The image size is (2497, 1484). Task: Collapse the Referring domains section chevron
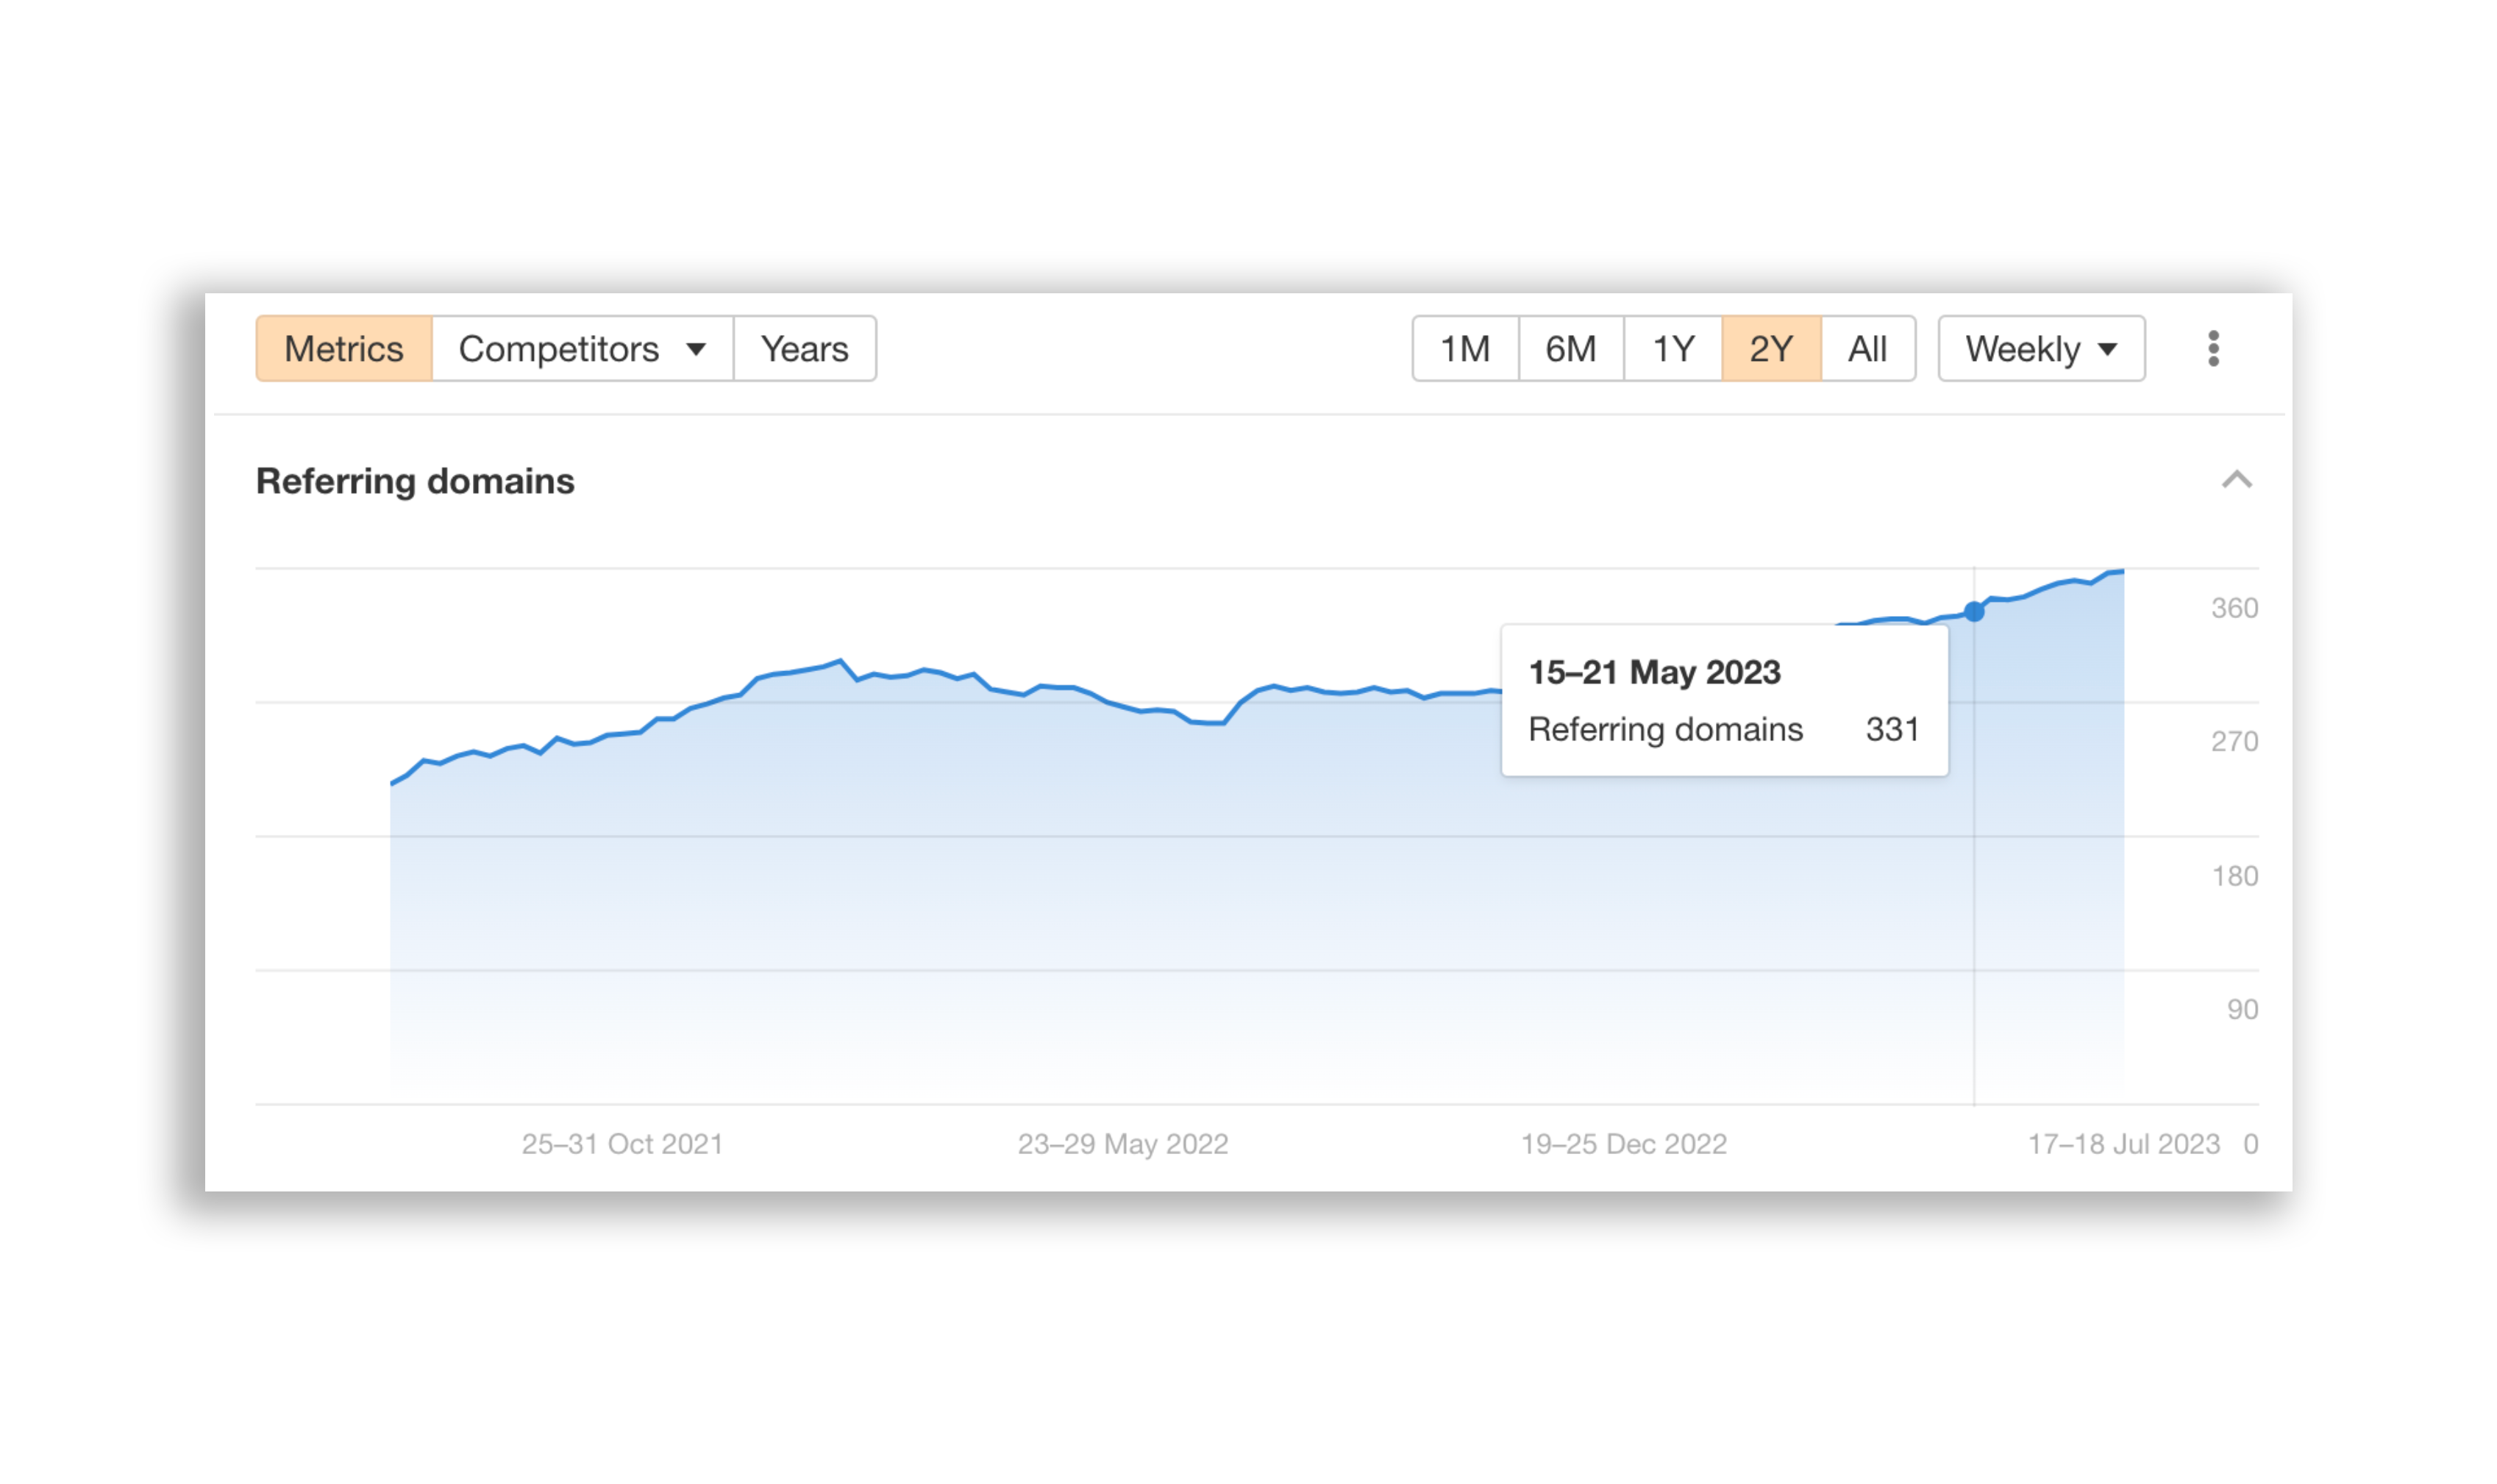[2236, 480]
